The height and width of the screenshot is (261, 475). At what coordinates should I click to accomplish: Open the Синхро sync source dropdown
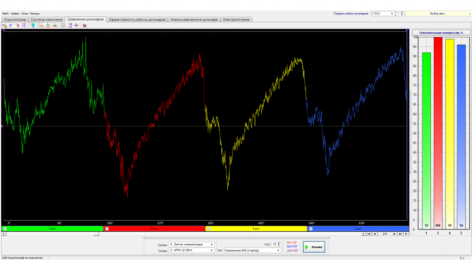(192, 244)
